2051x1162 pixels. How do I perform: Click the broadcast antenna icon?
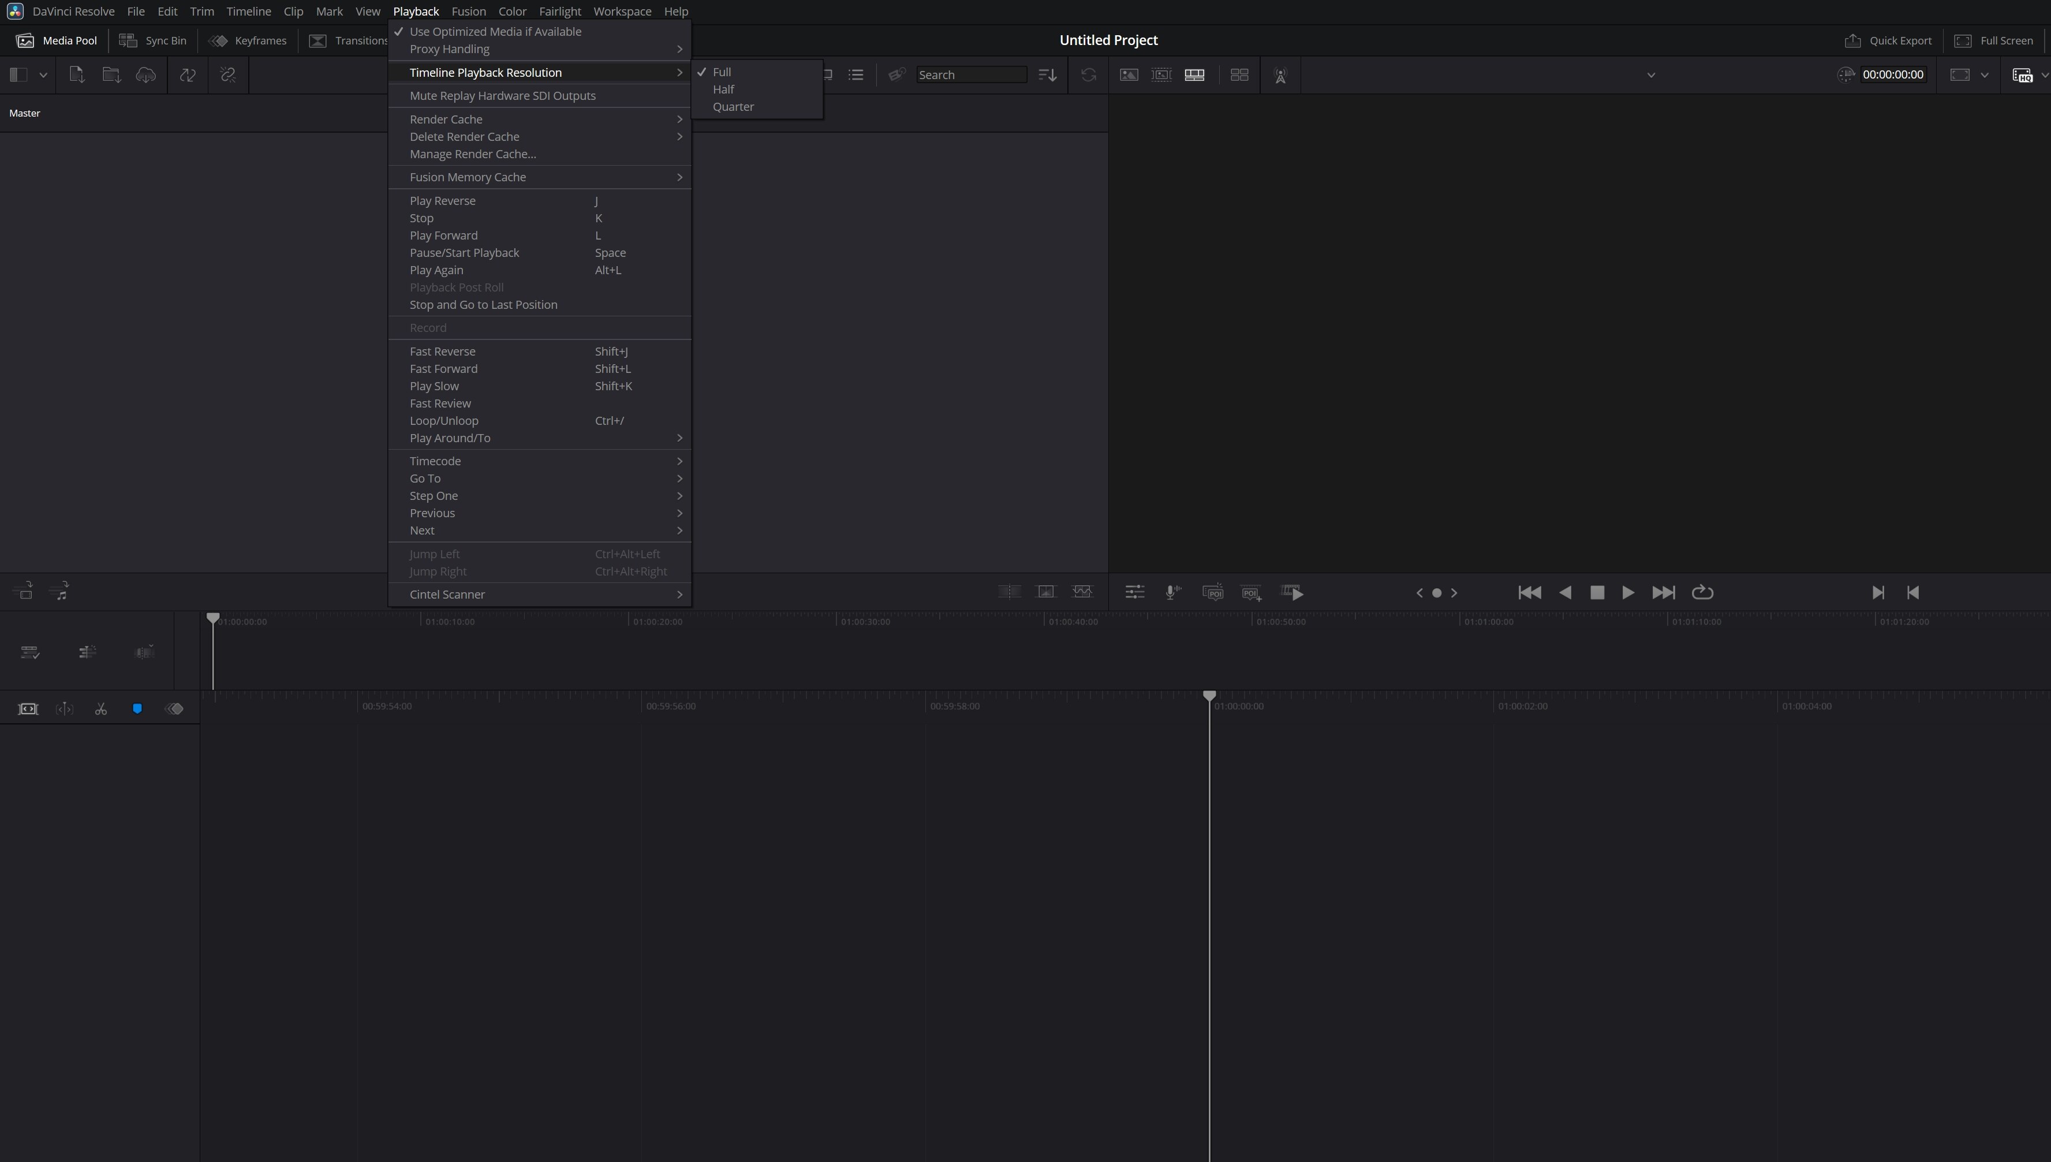tap(1280, 75)
